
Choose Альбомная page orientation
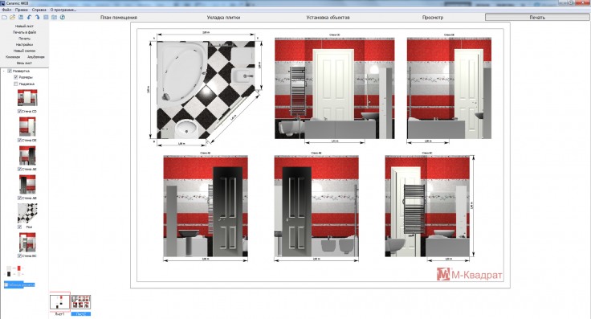click(x=36, y=57)
